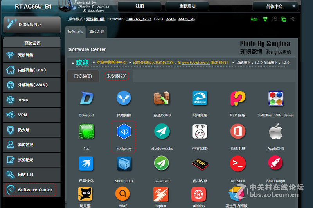Open 系统管理 in the sidebar
The height and width of the screenshot is (208, 313).
32,145
